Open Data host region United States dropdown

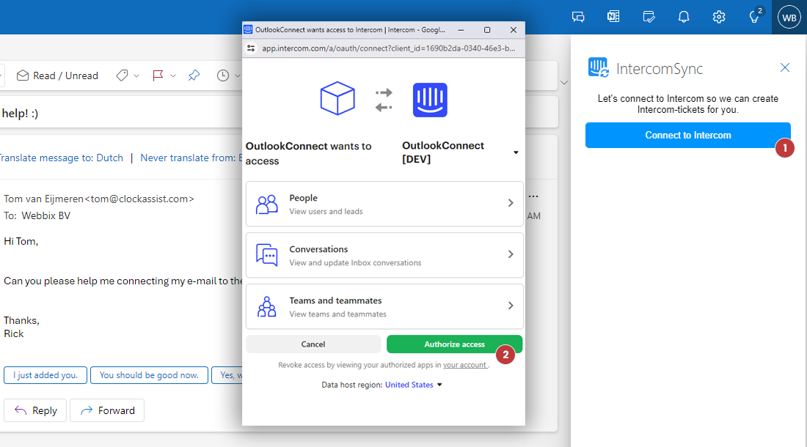coord(413,385)
